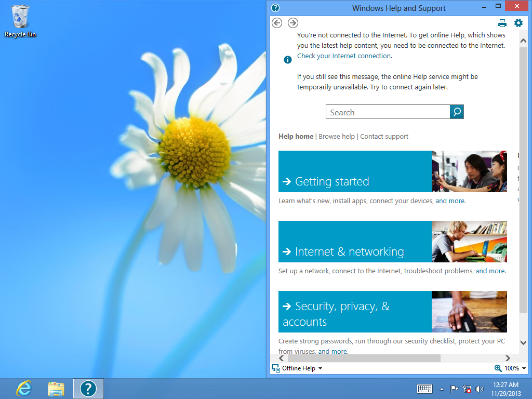Maximize the Windows Help and Support window
The height and width of the screenshot is (399, 532).
(498, 6)
